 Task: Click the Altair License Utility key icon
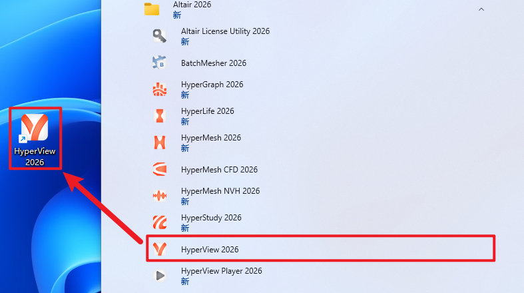[x=160, y=36]
